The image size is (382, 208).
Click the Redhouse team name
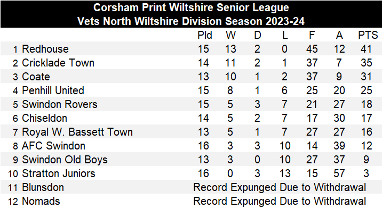pos(45,49)
